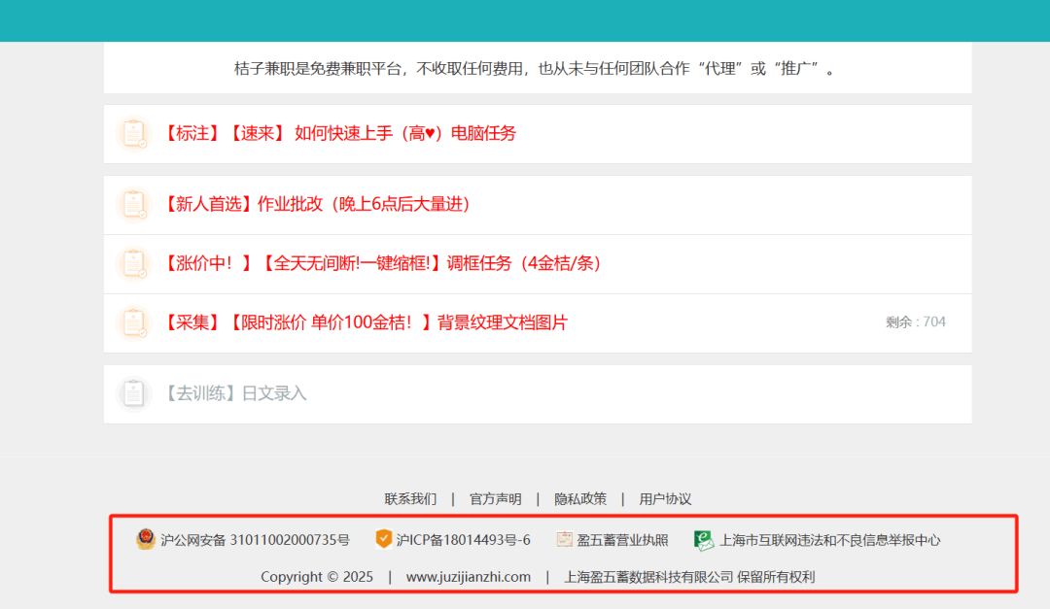Click the clipboard icon beside 采集 背景纹理文档图片
Screen dimensions: 1050x609
[x=133, y=323]
